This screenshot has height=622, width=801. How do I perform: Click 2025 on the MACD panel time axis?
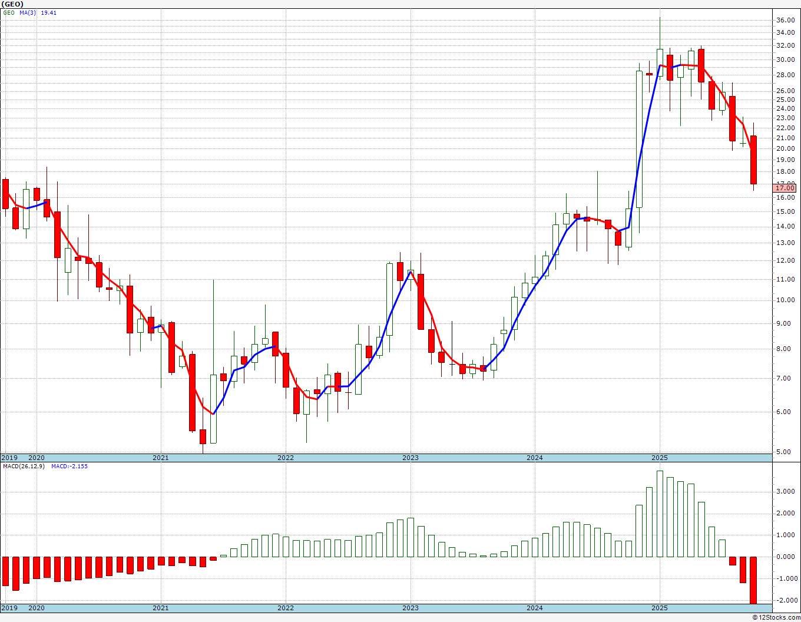(660, 608)
